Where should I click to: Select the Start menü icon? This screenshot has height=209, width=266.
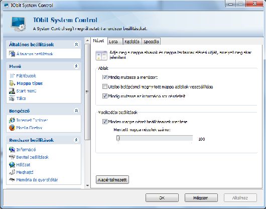click(x=12, y=91)
